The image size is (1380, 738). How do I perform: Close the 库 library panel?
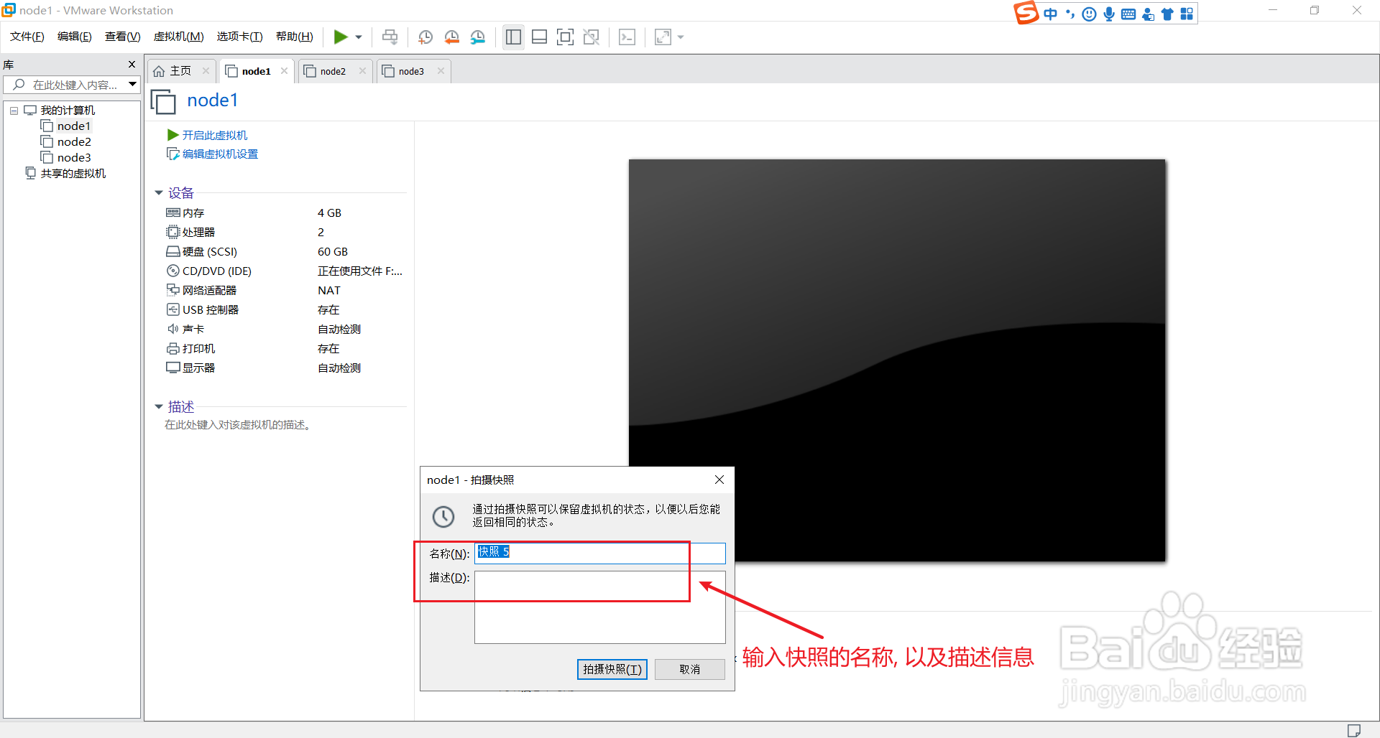132,65
